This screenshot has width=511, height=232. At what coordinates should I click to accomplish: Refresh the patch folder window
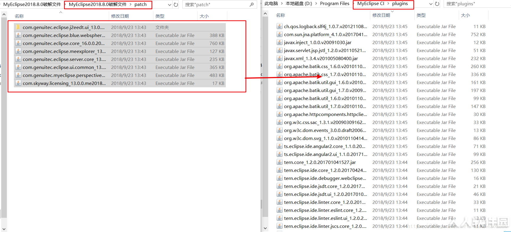coord(176,5)
